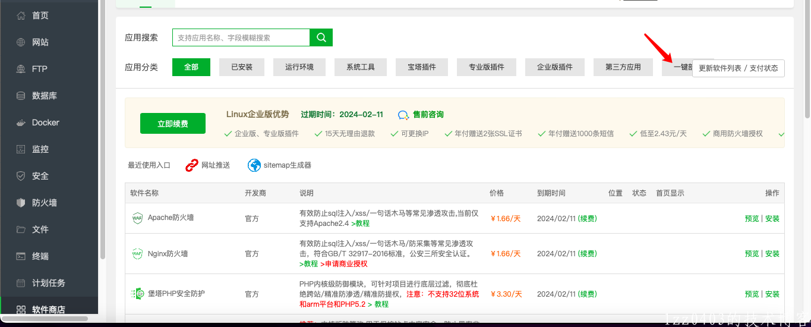The height and width of the screenshot is (327, 811).
Task: Click the 终端 terminal icon
Action: point(21,256)
